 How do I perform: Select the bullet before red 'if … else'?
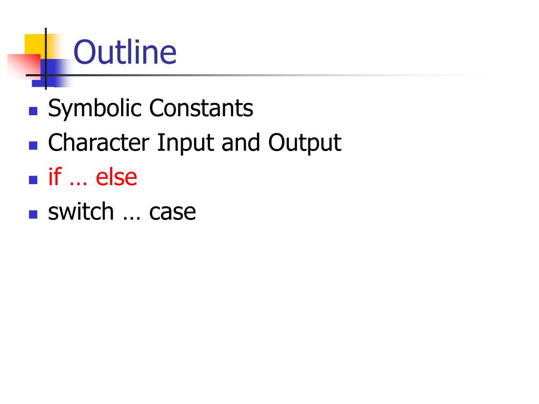coord(33,180)
